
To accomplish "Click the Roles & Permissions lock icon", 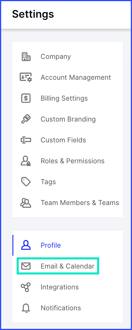I will point(26,161).
